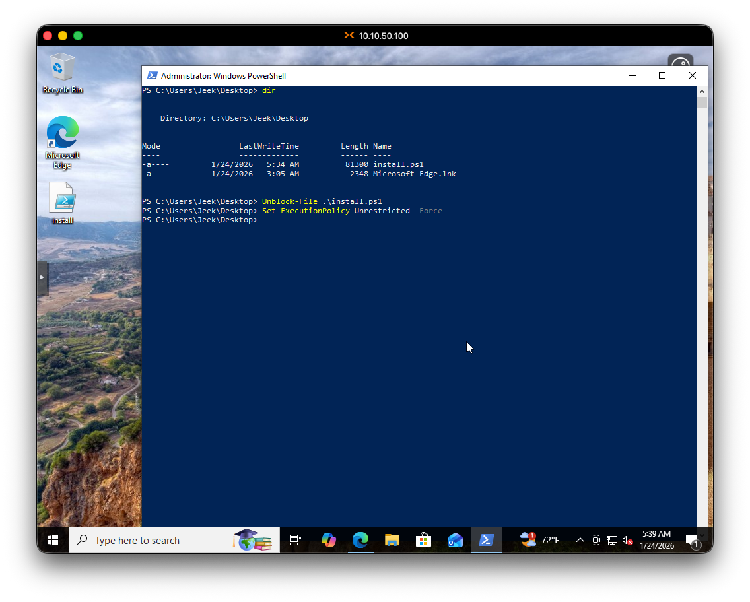Open the clock showing 5:39 AM
Screen dimensions: 750x602
[x=656, y=540]
